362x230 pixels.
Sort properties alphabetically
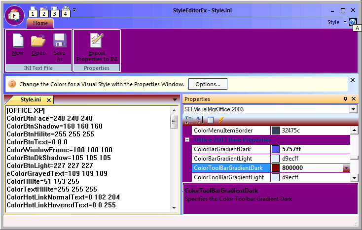click(200, 120)
